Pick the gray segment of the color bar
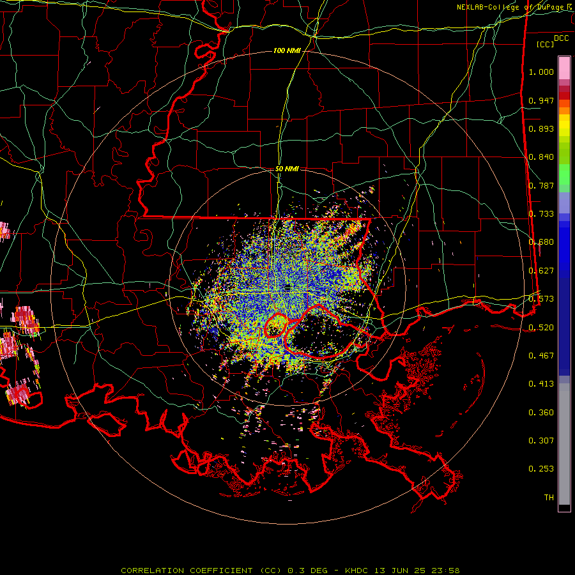This screenshot has width=575, height=575. click(564, 444)
